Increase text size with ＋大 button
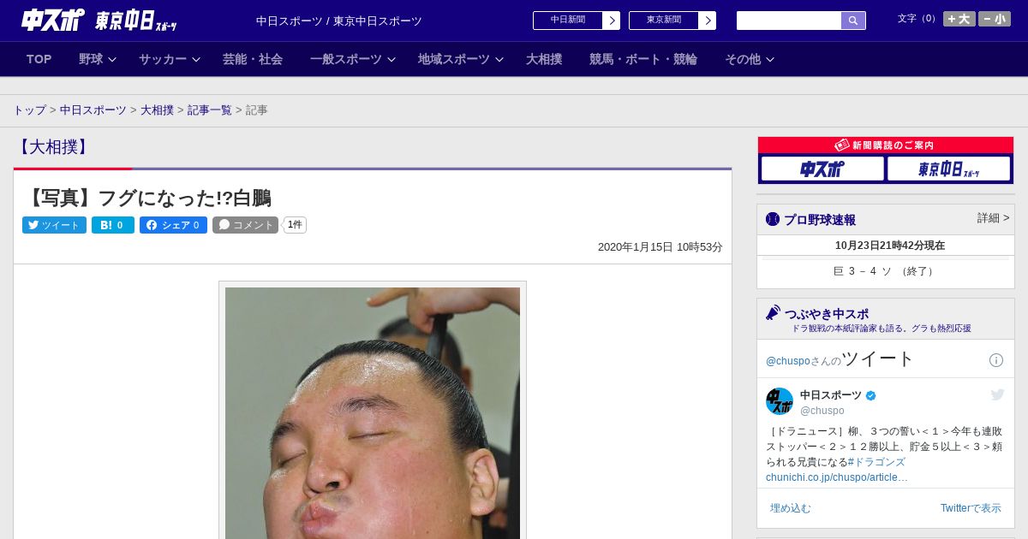1028x539 pixels. tap(959, 19)
